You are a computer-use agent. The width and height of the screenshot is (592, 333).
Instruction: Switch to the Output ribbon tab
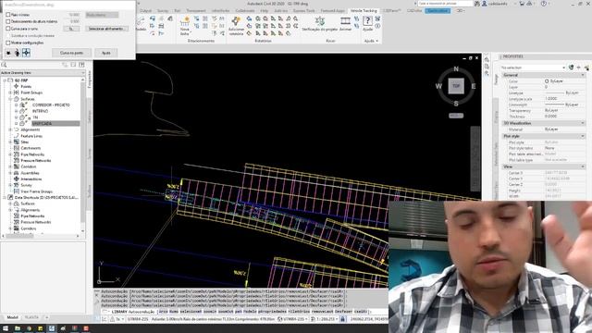pyautogui.click(x=145, y=11)
